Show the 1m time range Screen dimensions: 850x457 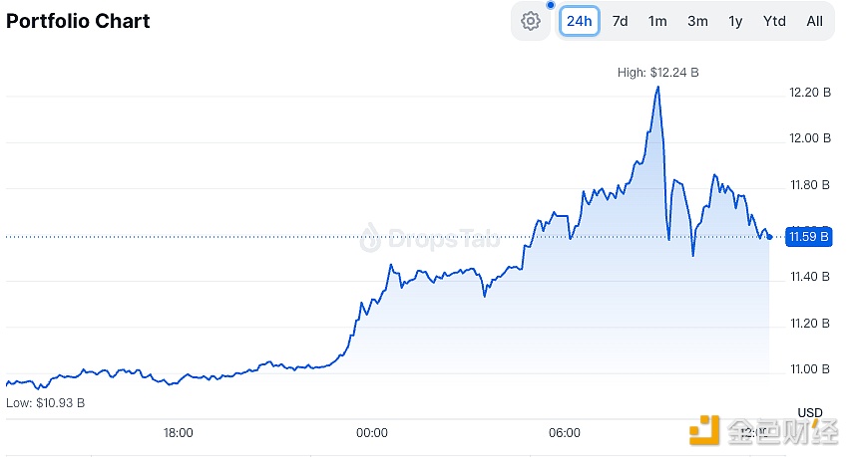657,21
